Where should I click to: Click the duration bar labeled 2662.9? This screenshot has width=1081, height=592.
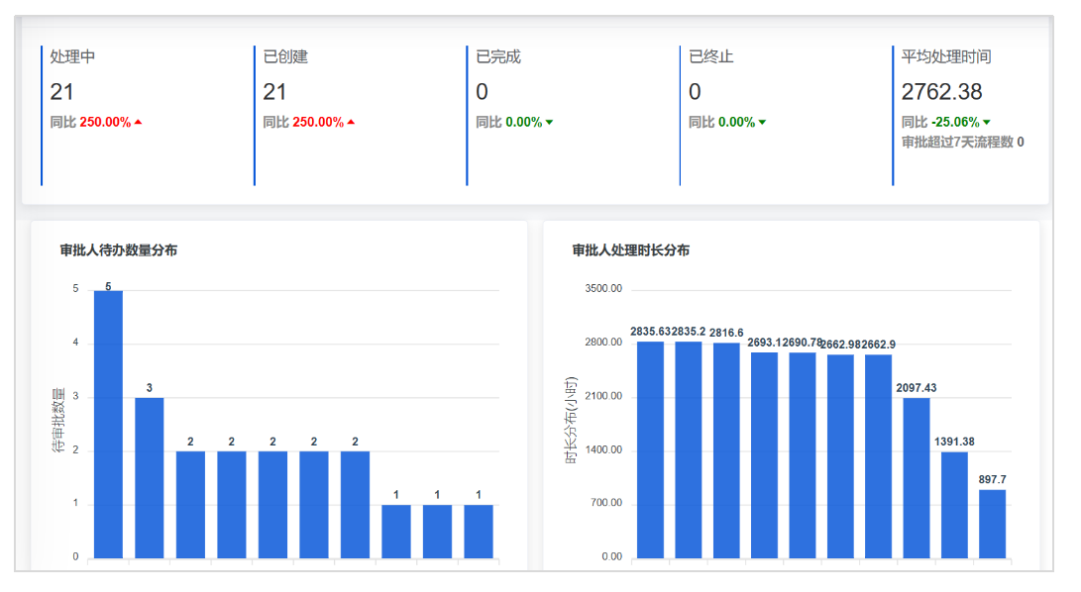click(x=878, y=456)
